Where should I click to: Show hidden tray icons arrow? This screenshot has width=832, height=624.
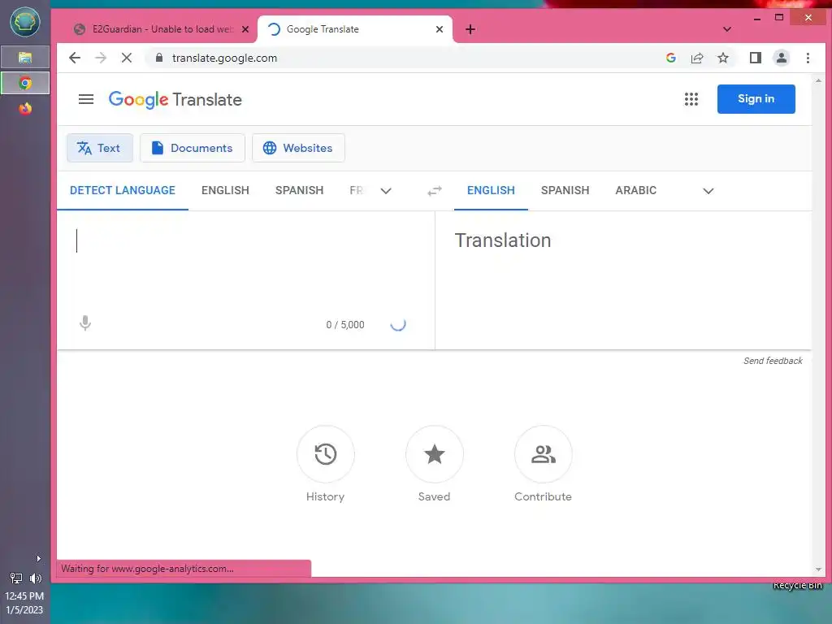38,558
